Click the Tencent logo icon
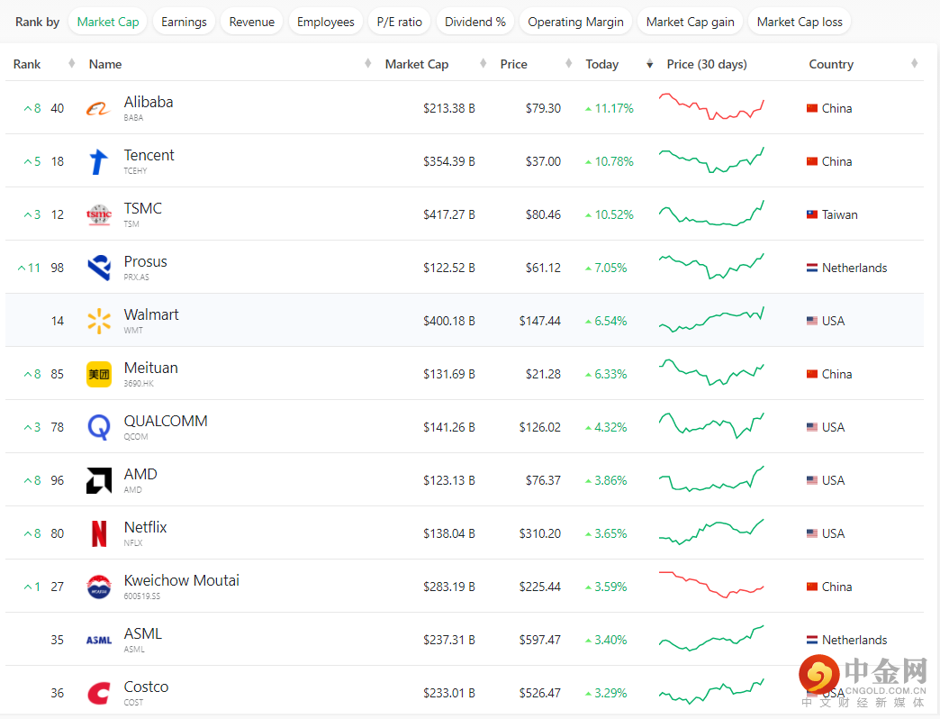The height and width of the screenshot is (719, 940). [99, 161]
